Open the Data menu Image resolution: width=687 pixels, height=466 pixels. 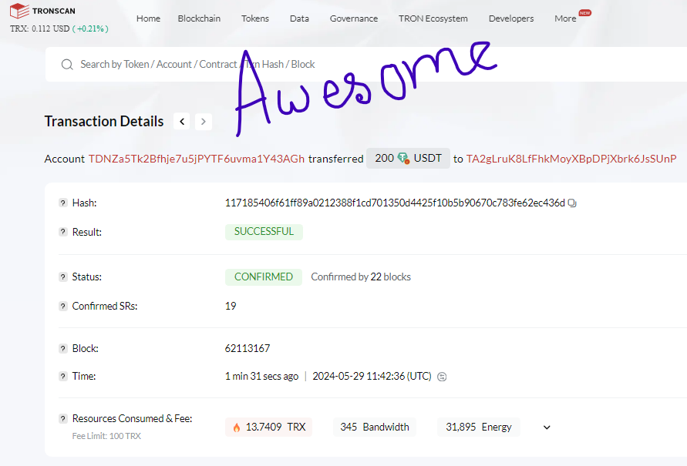click(299, 18)
